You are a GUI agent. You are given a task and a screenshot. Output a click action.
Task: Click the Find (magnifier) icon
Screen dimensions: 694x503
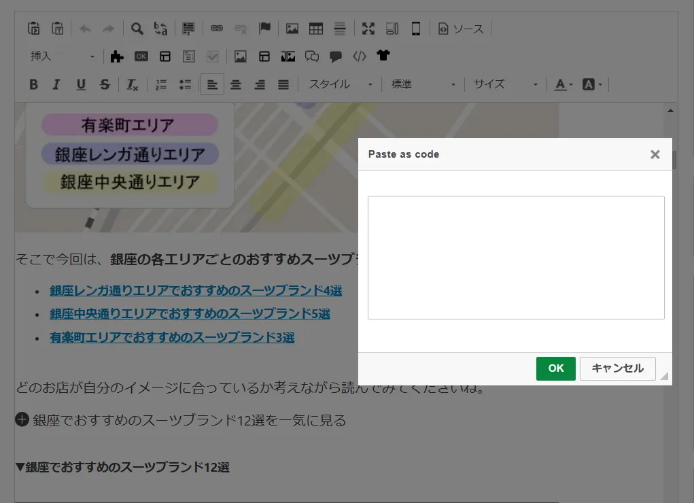(x=137, y=29)
